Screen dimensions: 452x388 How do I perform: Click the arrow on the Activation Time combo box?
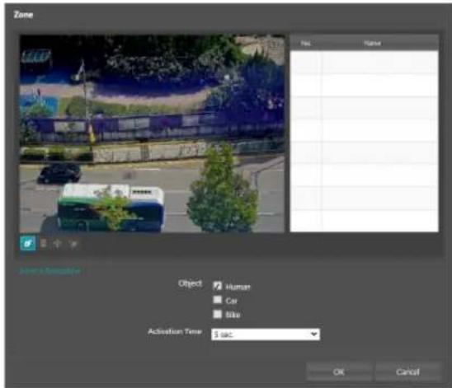click(314, 334)
